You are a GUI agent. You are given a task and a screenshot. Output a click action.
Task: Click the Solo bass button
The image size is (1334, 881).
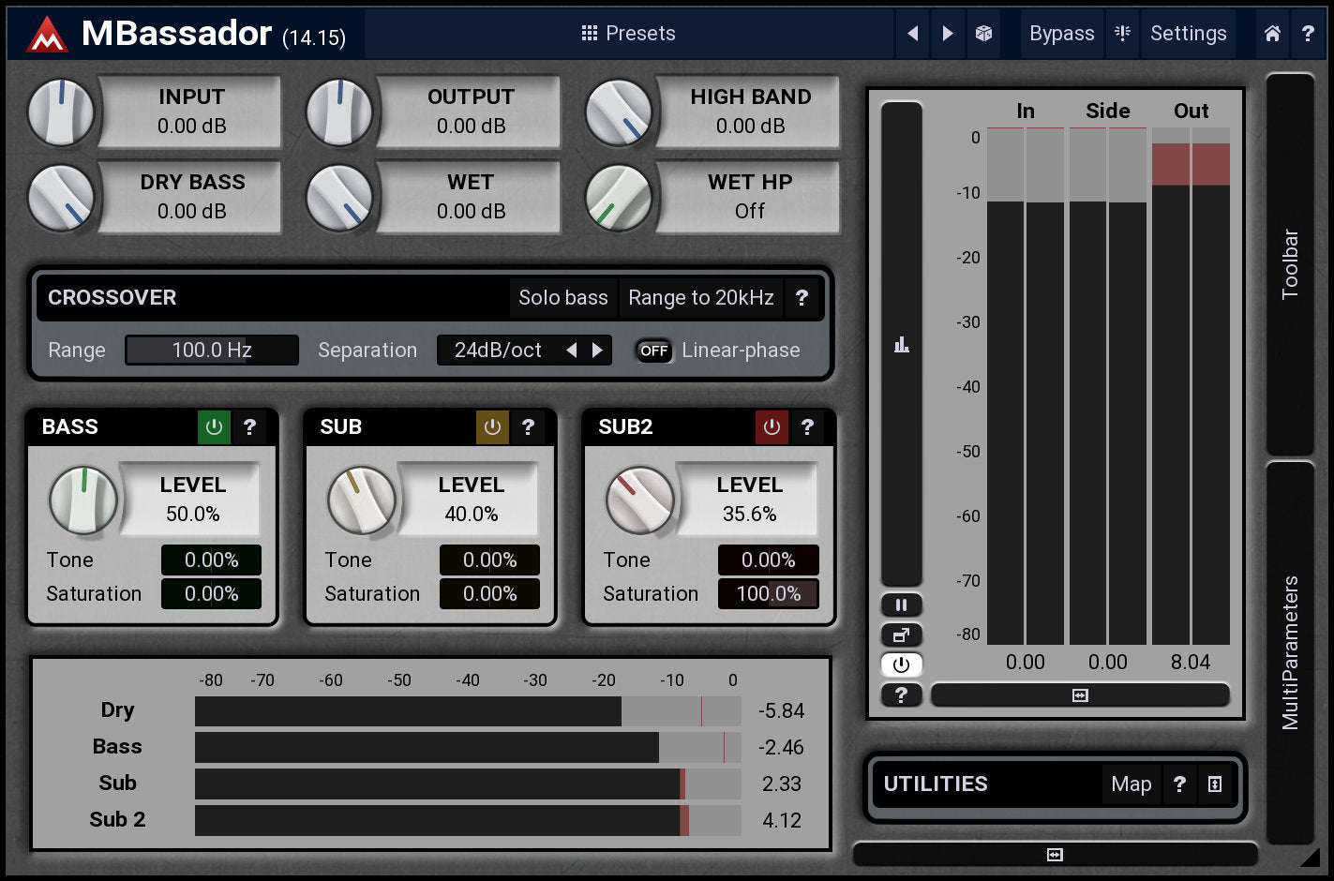click(563, 298)
